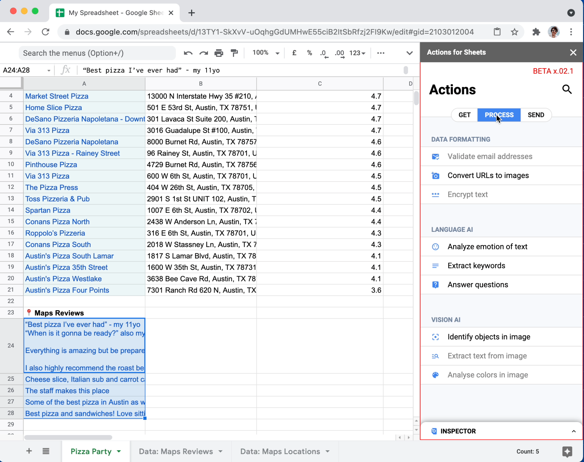Open the Chrome tab search dropdown arrow

click(571, 13)
